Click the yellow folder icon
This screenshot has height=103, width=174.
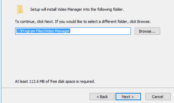20,10
